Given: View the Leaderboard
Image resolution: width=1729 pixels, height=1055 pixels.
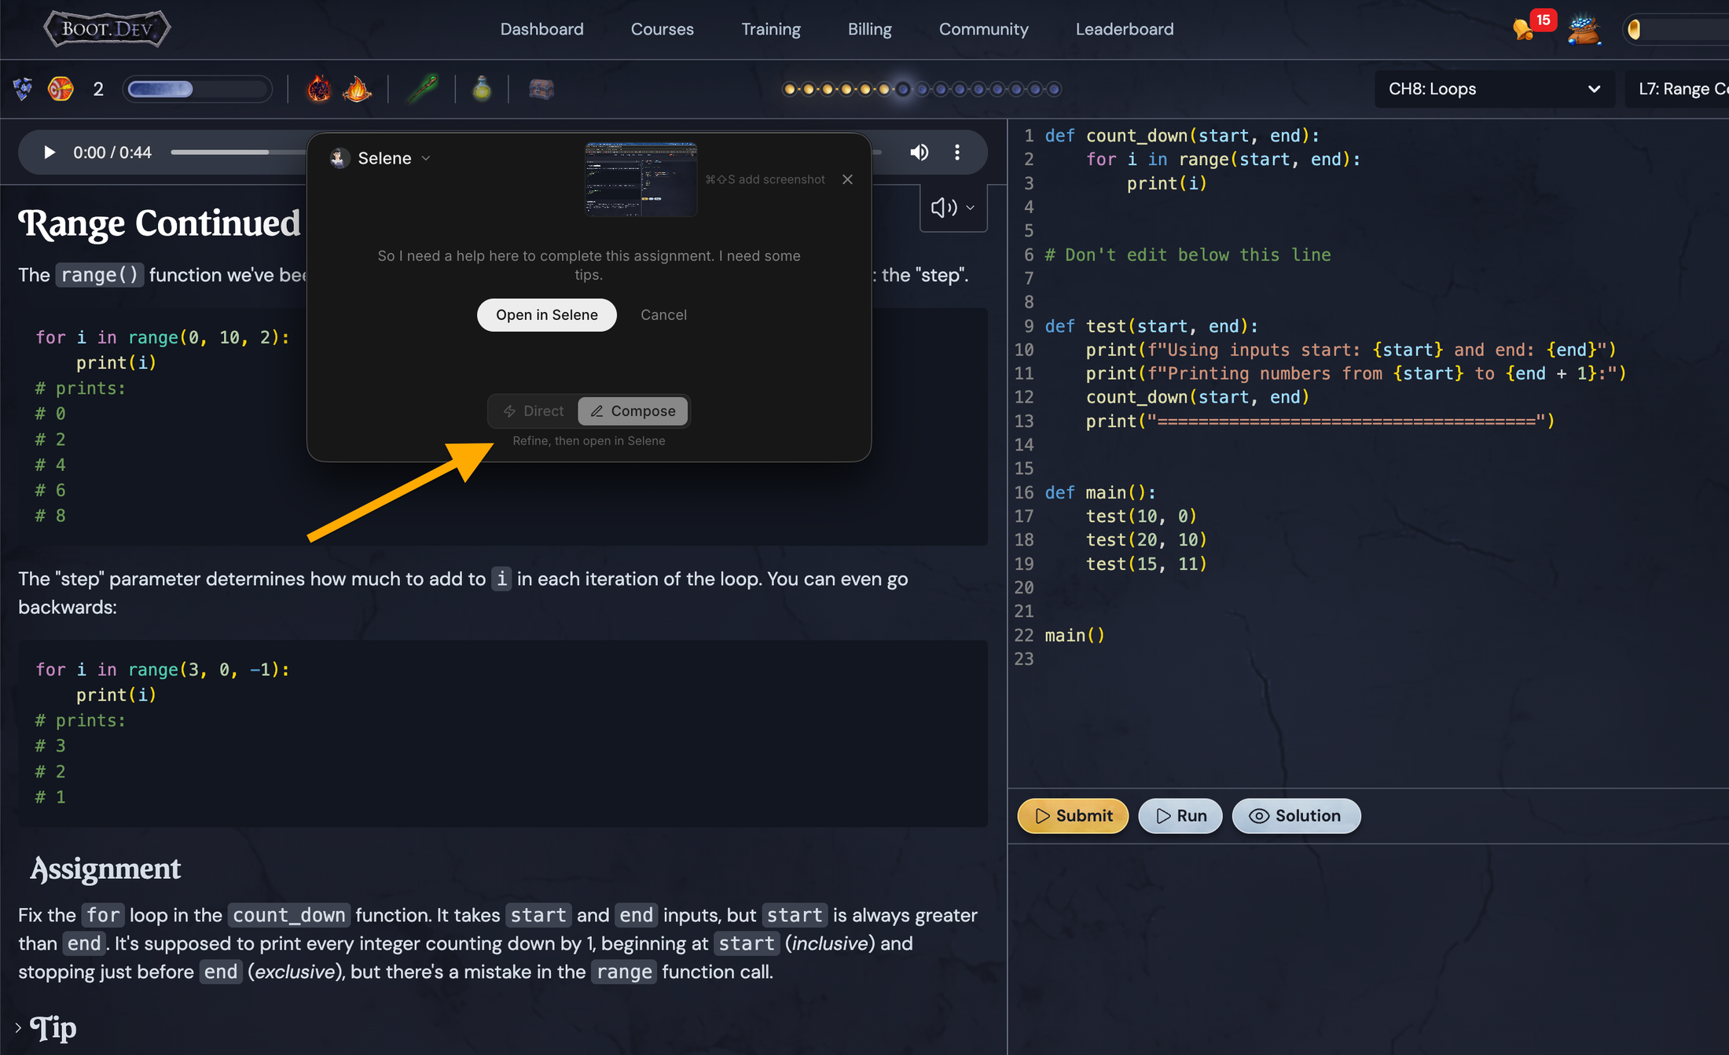Looking at the screenshot, I should click(x=1124, y=29).
